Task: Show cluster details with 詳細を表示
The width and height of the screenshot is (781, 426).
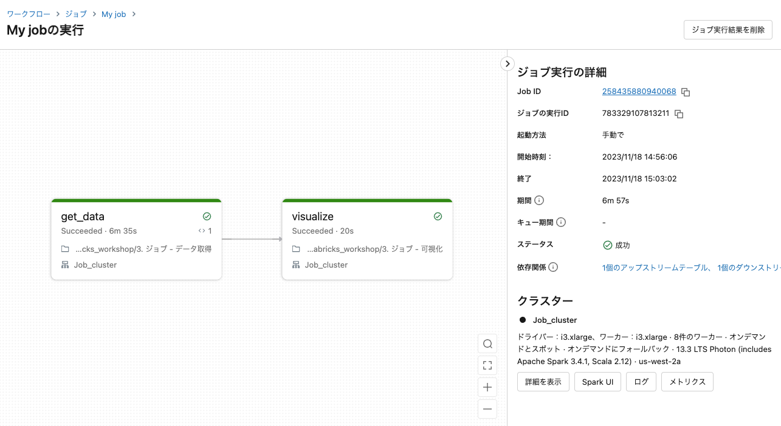Action: [543, 382]
